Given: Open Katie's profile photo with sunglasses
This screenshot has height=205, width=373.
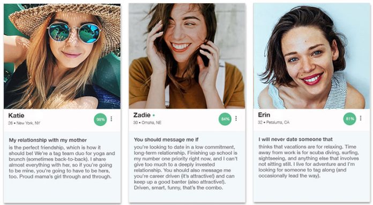Looking at the screenshot, I should click(x=62, y=56).
